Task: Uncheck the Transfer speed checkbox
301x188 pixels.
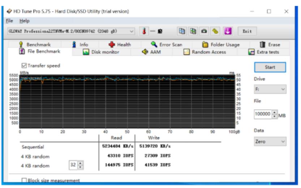Action: [24, 65]
